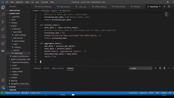
Task: Open the Run and Debug view
Action: point(3,29)
